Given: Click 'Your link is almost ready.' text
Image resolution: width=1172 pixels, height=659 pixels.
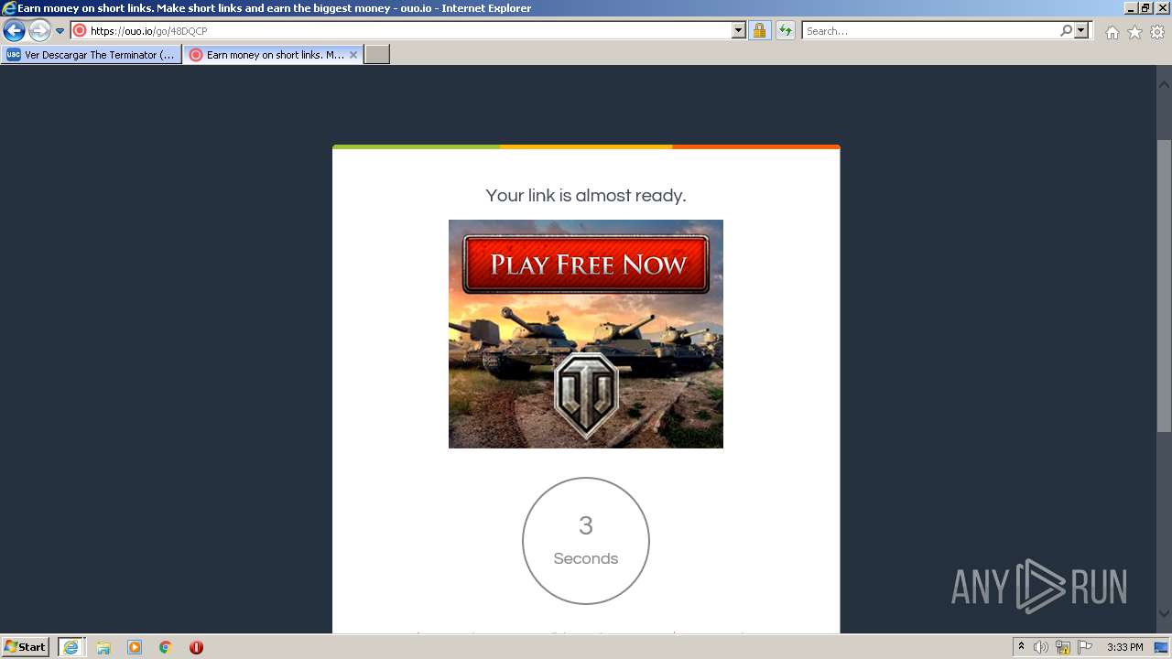Looking at the screenshot, I should tap(586, 195).
